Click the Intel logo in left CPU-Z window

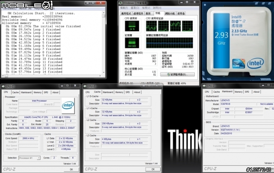[x=68, y=106]
